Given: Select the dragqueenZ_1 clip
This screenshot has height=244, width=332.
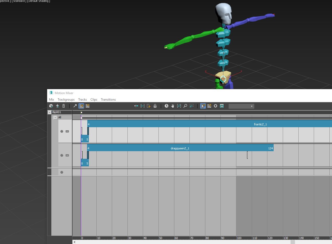Looking at the screenshot, I should tap(180, 148).
